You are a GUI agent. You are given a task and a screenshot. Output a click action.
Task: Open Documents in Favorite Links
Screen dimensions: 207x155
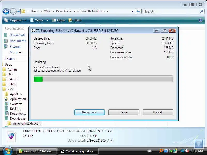[18, 41]
